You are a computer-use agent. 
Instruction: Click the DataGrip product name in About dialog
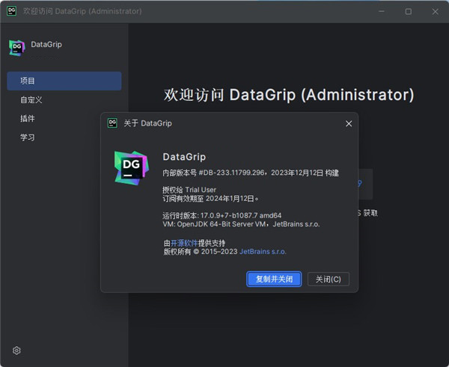[184, 157]
